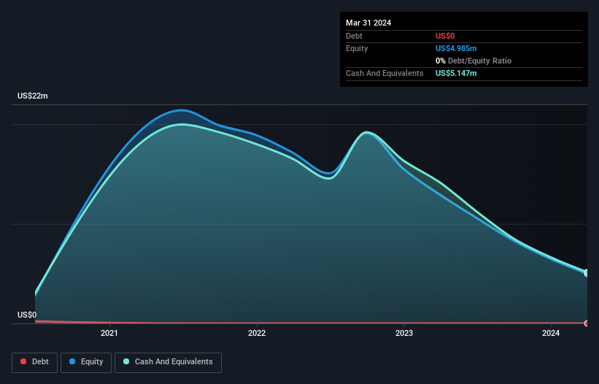Click the US$22m y-axis label
599x384 pixels.
point(33,96)
